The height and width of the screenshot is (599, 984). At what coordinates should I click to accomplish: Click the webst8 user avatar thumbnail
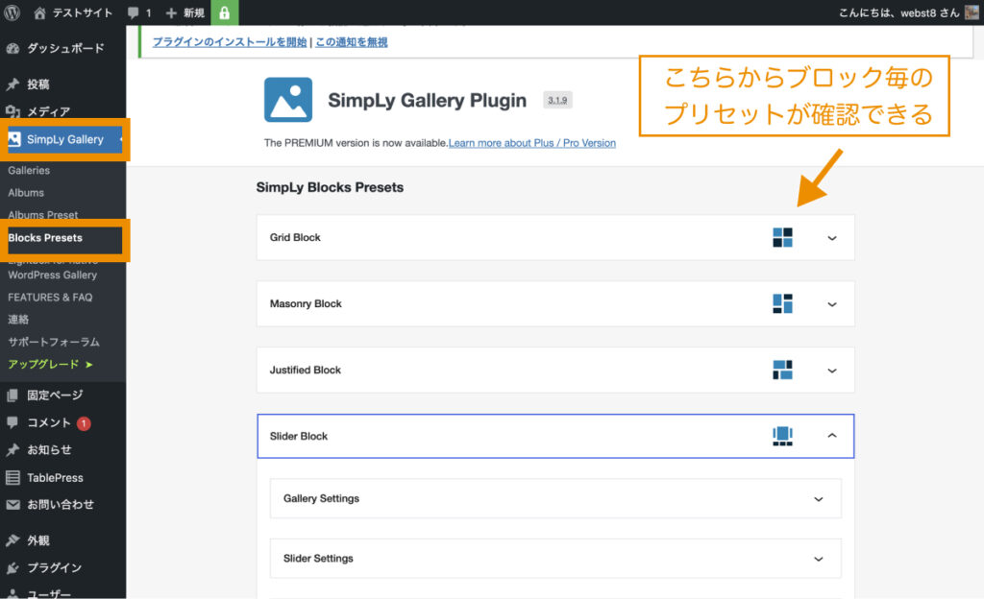(x=971, y=12)
